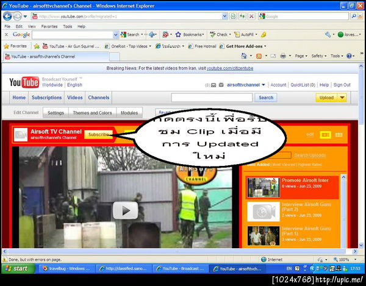This screenshot has width=366, height=286.
Task: Open the blue Help question mark icon
Action: pyautogui.click(x=349, y=56)
